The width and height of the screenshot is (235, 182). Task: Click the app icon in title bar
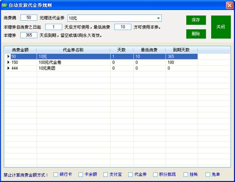[4, 5]
